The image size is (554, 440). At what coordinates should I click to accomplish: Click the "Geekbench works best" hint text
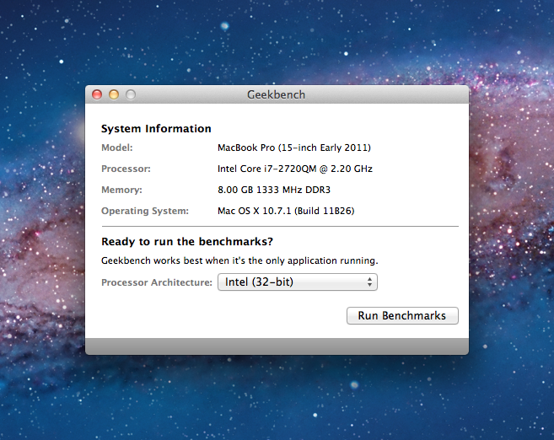coord(239,261)
